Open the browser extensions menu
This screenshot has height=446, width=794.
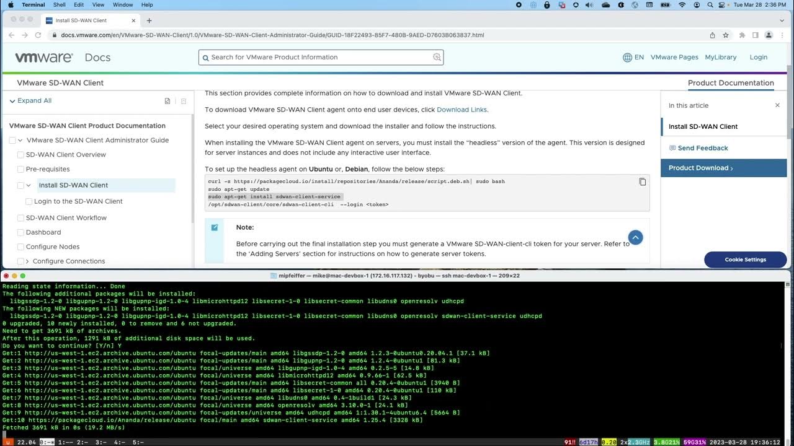pyautogui.click(x=742, y=35)
